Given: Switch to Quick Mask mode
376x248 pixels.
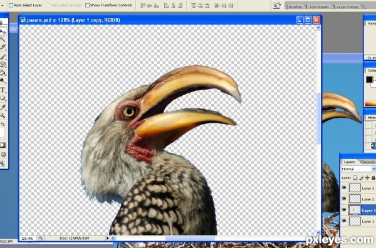Looking at the screenshot, I should point(3,145).
